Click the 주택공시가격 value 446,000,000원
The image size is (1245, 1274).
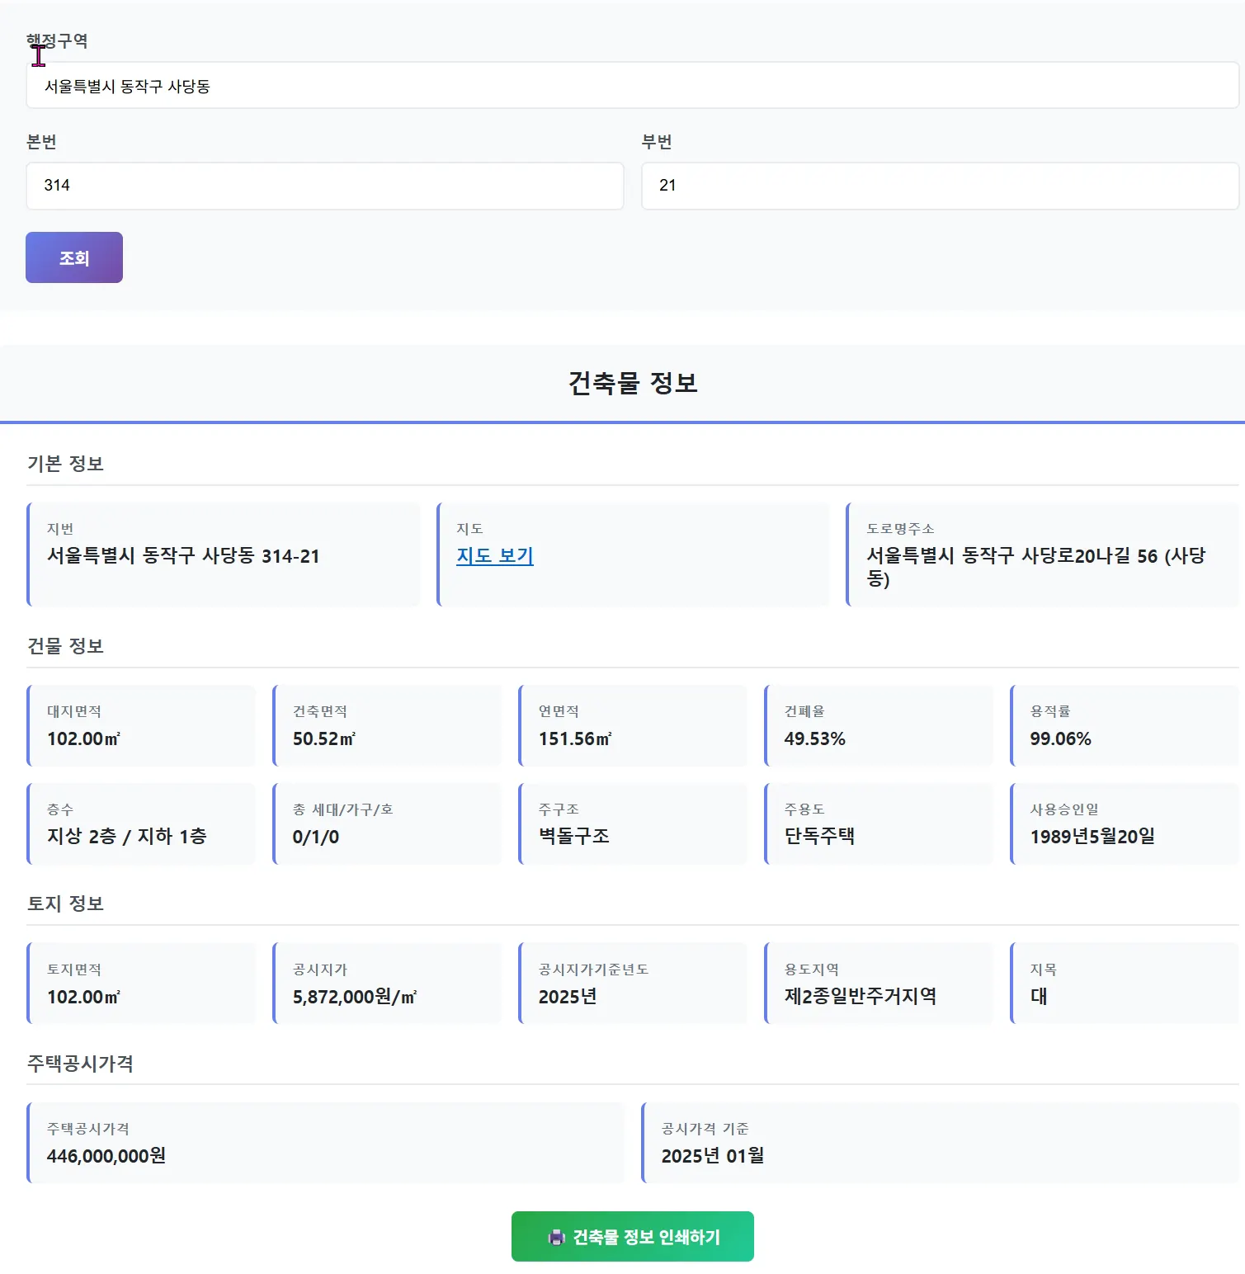coord(106,1156)
